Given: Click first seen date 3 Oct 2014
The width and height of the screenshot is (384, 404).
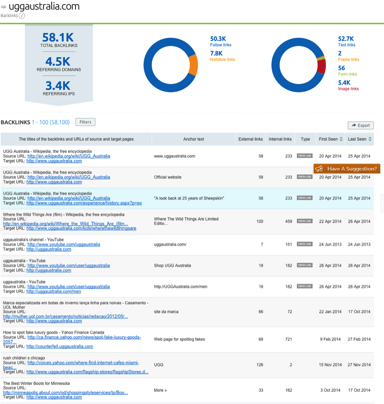Looking at the screenshot, I should coord(330,390).
